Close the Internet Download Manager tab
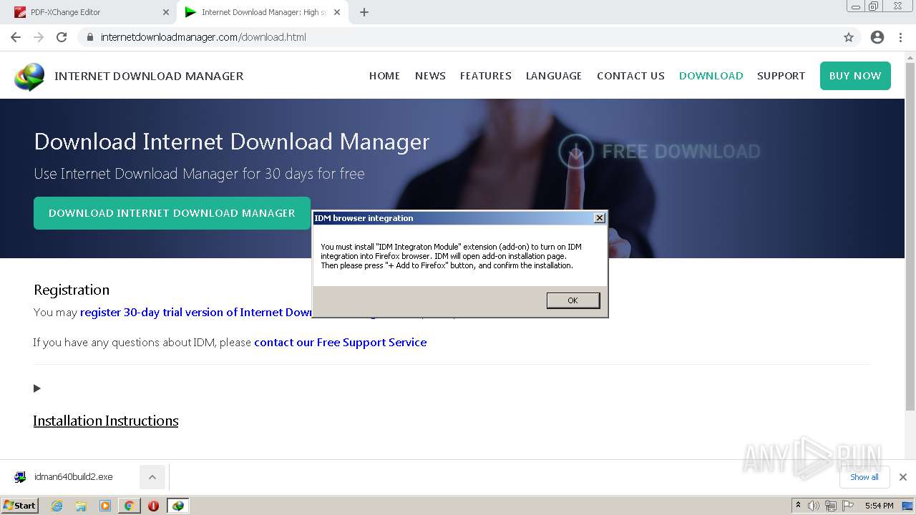This screenshot has width=916, height=515. point(338,12)
